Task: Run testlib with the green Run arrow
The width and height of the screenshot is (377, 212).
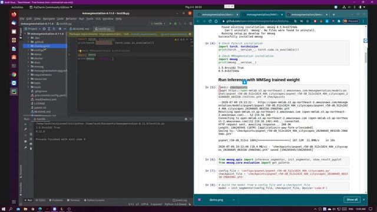Action: [x=170, y=24]
